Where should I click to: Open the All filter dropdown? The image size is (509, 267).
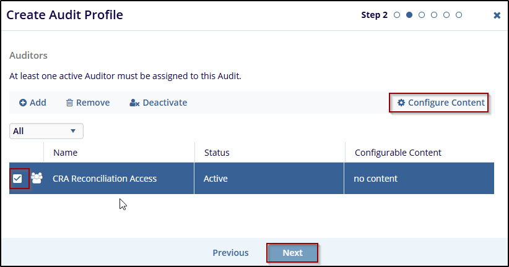46,131
